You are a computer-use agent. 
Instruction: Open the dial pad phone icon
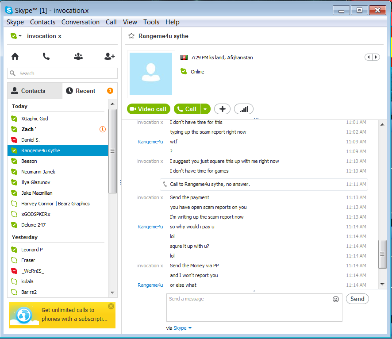click(46, 56)
